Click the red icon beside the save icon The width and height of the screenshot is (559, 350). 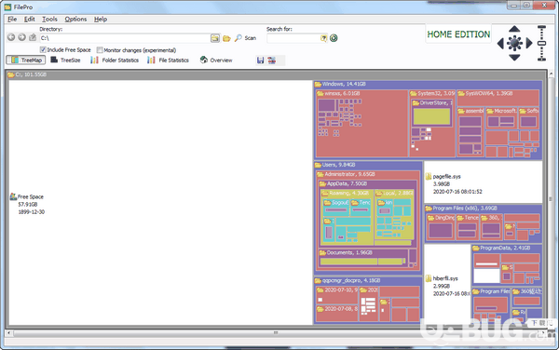coord(272,61)
